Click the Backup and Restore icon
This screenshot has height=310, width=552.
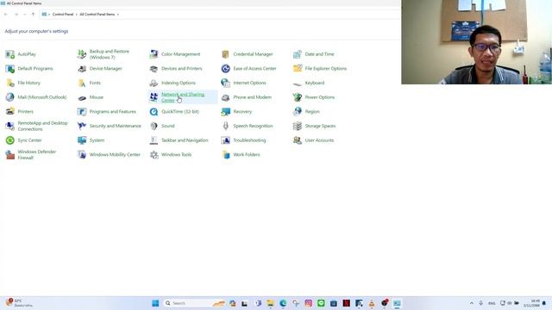(x=82, y=54)
